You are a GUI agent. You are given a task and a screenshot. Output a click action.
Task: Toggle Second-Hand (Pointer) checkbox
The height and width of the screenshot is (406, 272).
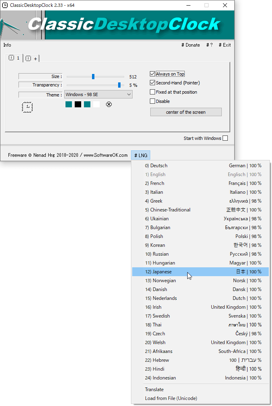tap(152, 83)
